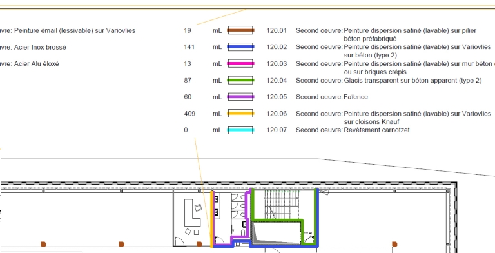Click the green swatch for 120.04
495x253 pixels.
pos(240,80)
